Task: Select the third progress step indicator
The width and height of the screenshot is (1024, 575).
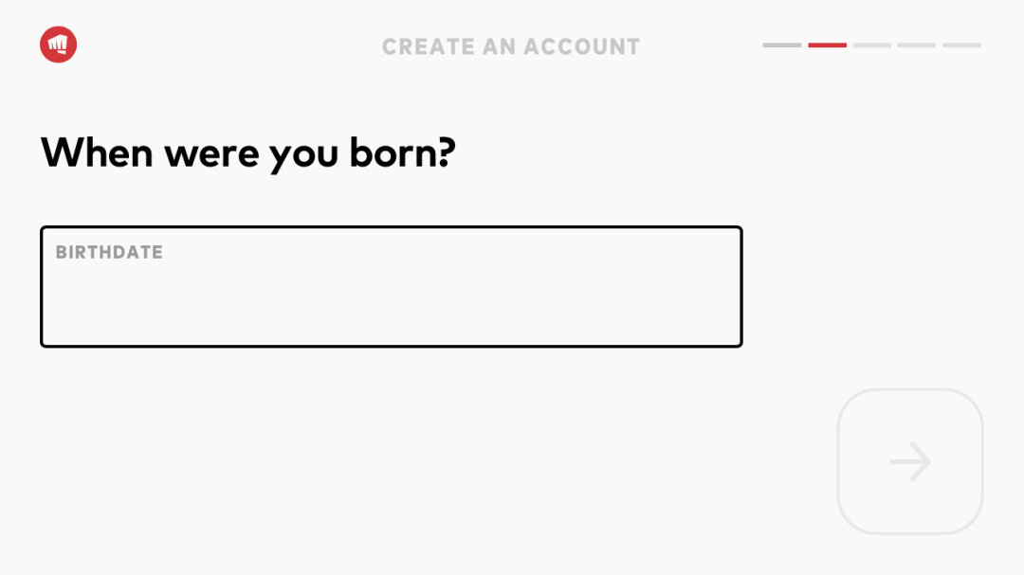Action: click(x=871, y=45)
